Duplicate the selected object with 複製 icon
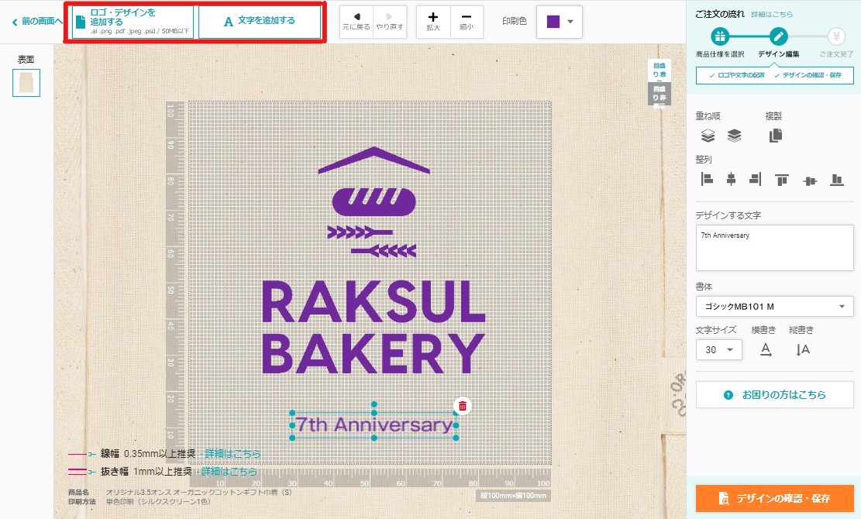The width and height of the screenshot is (861, 519). (x=775, y=136)
